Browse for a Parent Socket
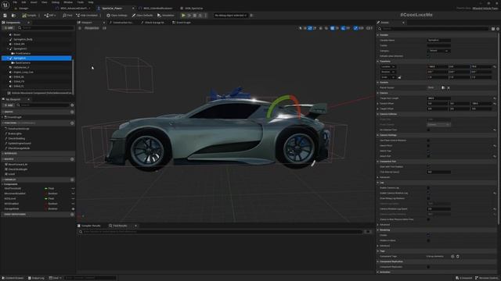Image resolution: width=501 pixels, height=281 pixels. [443, 87]
